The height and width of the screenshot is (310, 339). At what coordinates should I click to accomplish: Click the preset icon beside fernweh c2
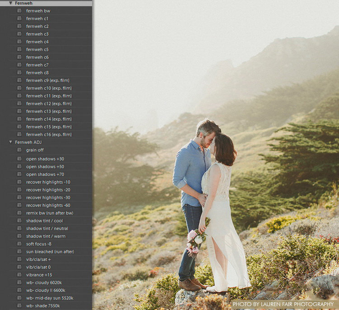[x=19, y=26]
